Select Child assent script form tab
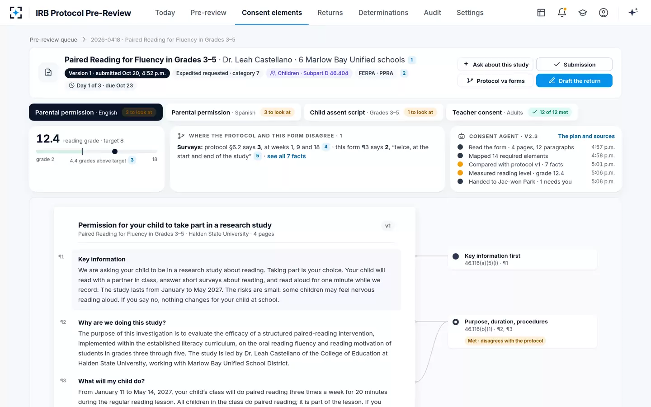Screen dimensions: 651x407 coord(373,112)
